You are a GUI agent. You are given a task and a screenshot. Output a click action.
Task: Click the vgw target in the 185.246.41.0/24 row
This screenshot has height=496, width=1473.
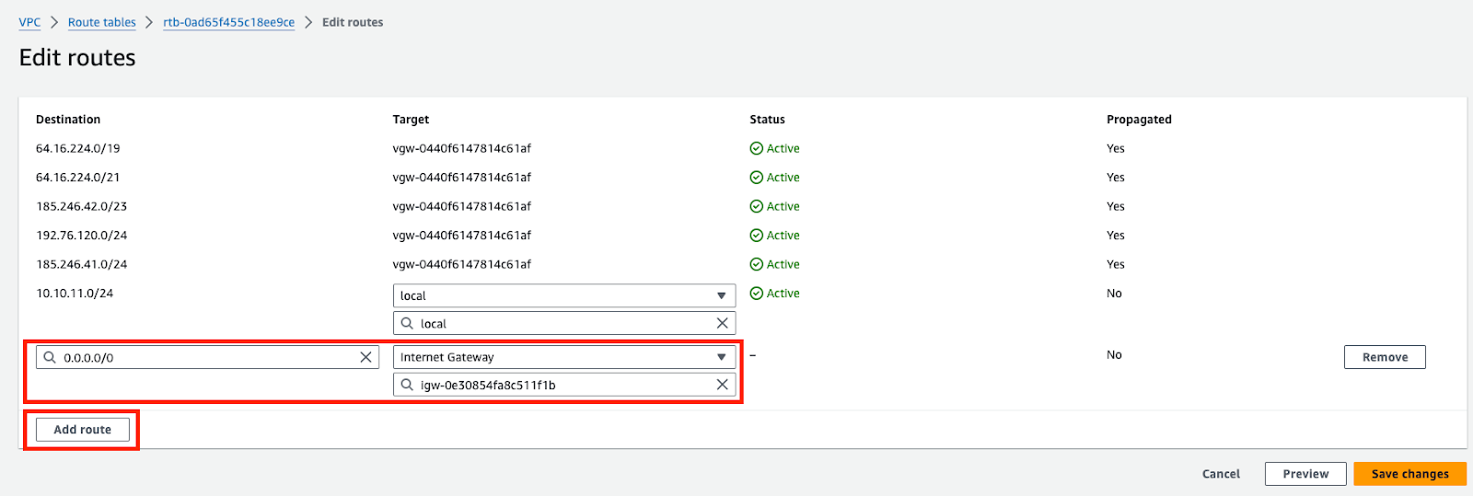[x=462, y=264]
